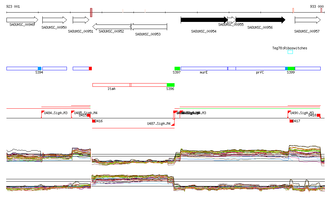Click the SAOUHSC_00951 locus label

[x=80, y=31]
